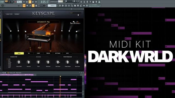Click the Velo Sens knob
The width and height of the screenshot is (175, 98).
coord(77,62)
